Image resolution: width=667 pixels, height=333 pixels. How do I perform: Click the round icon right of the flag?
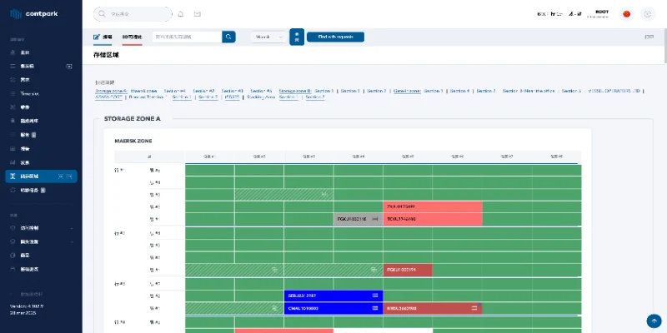(647, 14)
